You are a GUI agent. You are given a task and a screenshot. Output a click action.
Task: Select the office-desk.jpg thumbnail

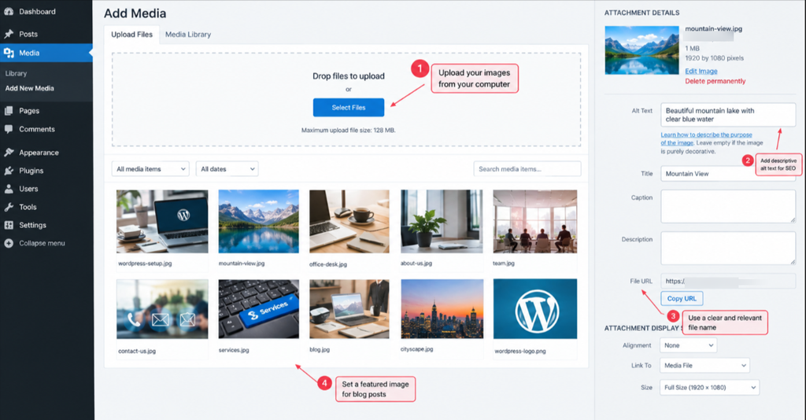click(349, 221)
